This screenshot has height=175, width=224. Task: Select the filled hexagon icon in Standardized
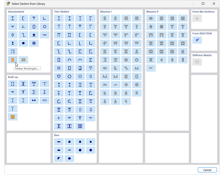tap(23, 43)
